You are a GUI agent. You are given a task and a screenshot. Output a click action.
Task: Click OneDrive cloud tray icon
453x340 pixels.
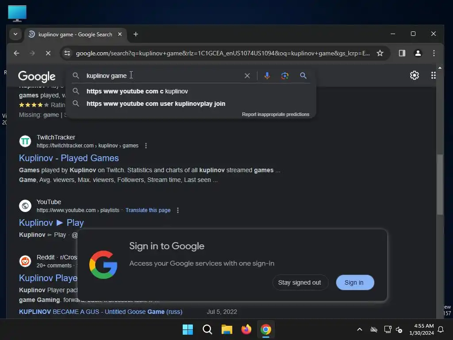pyautogui.click(x=374, y=329)
